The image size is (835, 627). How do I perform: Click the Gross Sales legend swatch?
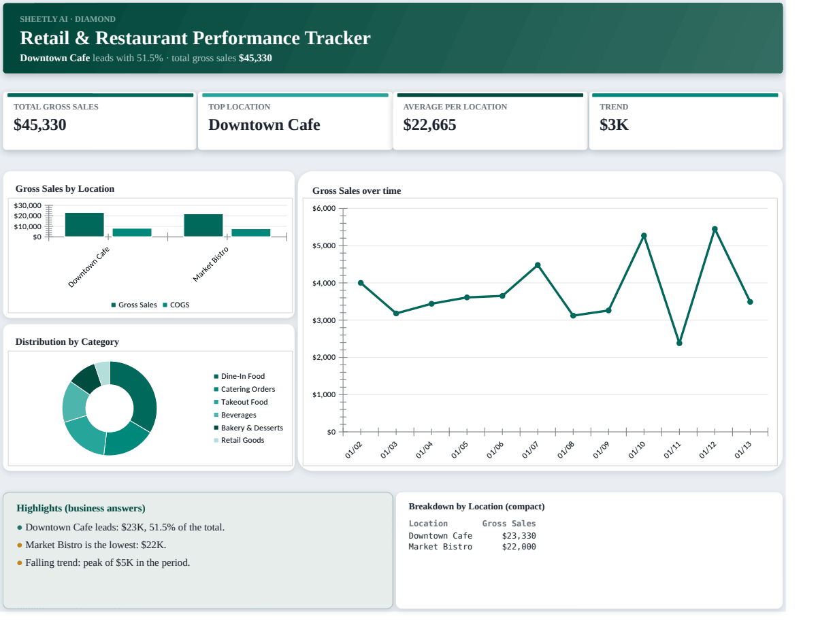[114, 305]
